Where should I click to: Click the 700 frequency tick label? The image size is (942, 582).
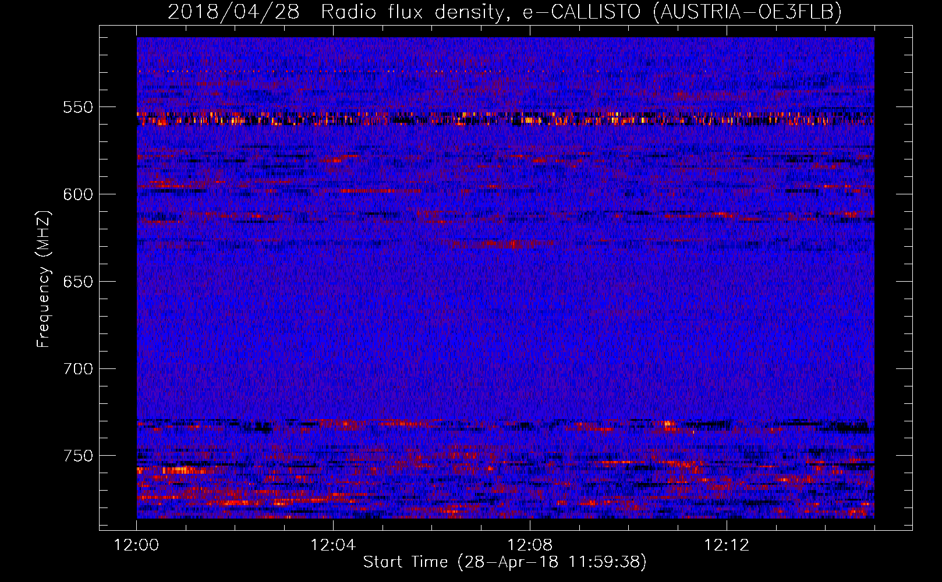[x=78, y=369]
